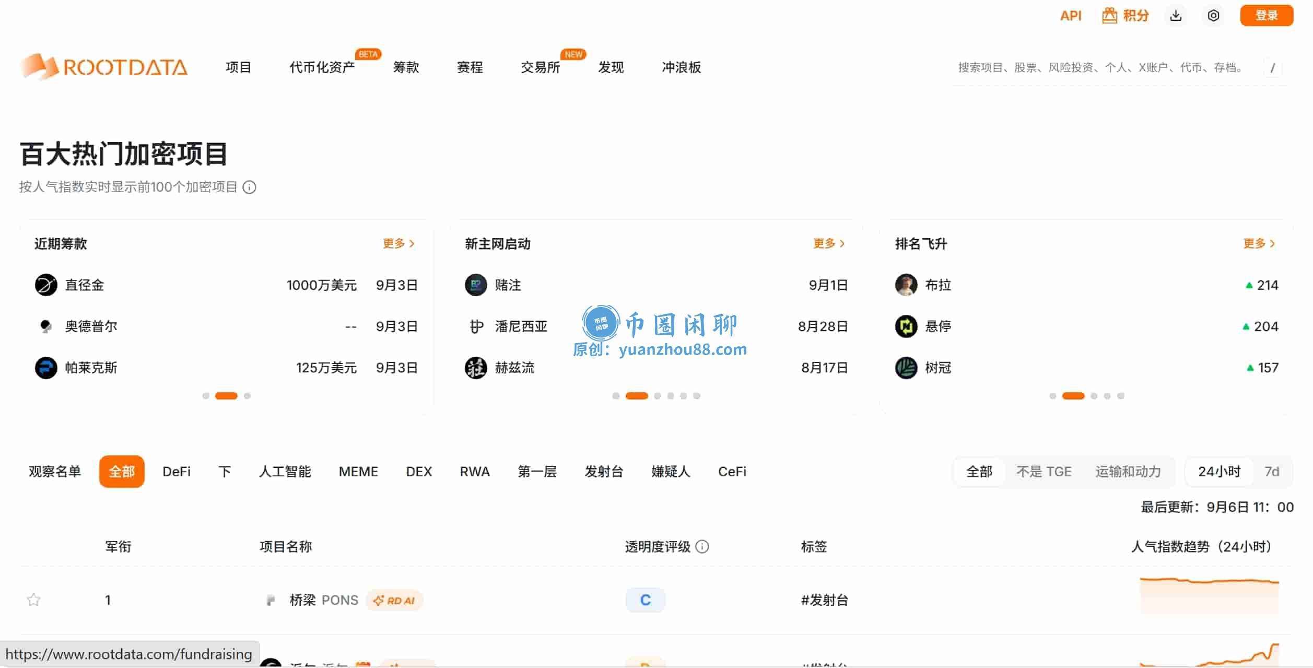This screenshot has width=1313, height=668.
Task: Open the 筹款 navigation menu
Action: (x=406, y=67)
